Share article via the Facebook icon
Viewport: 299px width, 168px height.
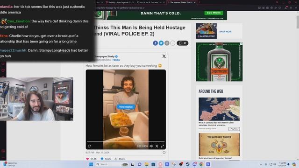(x=155, y=43)
